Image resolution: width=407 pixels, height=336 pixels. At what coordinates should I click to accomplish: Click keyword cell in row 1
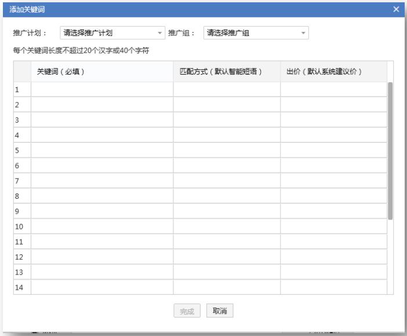tap(102, 89)
